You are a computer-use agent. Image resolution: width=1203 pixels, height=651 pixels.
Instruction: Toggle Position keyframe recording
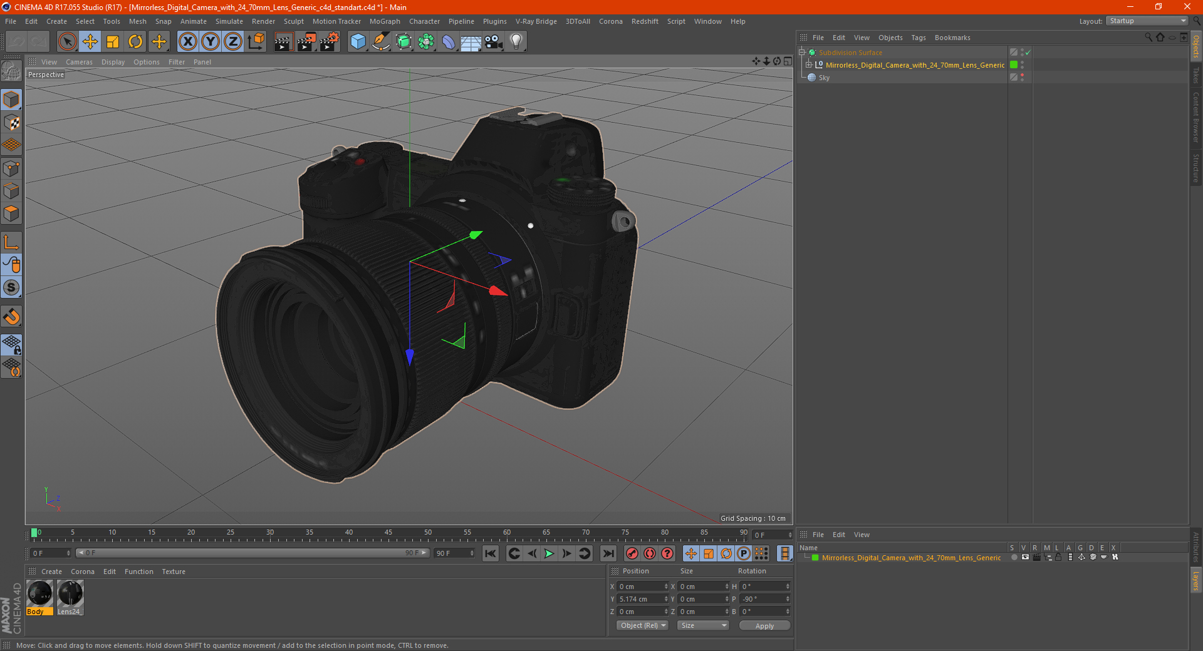tap(691, 553)
